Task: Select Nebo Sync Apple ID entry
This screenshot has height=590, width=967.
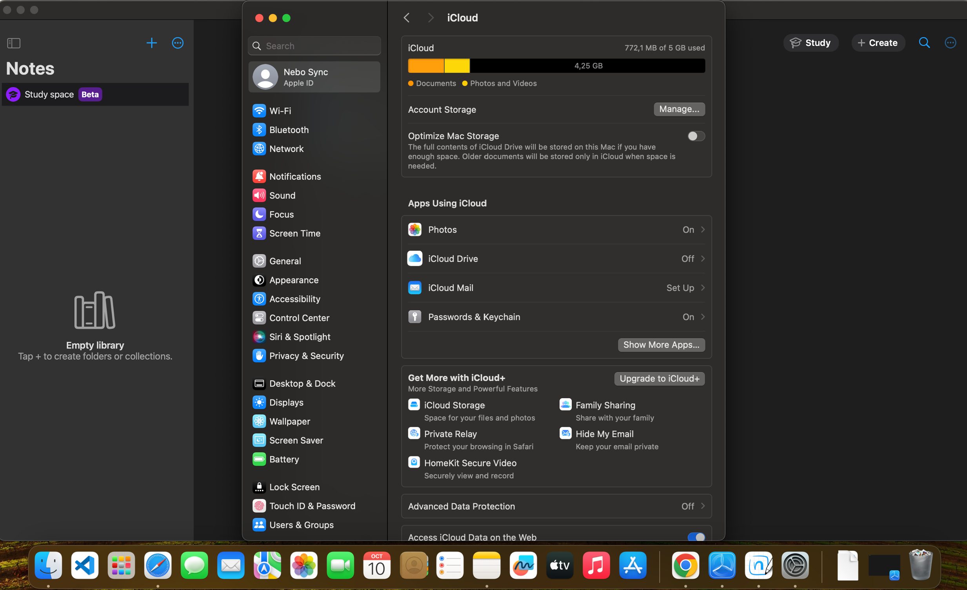Action: click(314, 77)
